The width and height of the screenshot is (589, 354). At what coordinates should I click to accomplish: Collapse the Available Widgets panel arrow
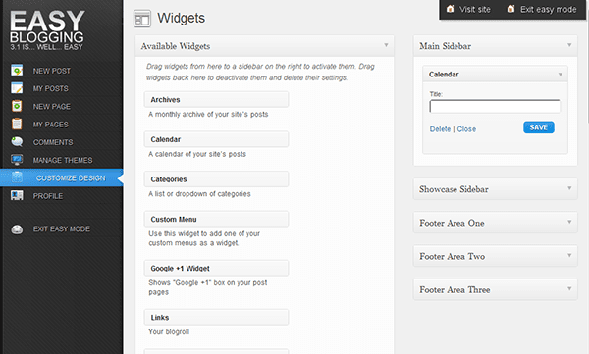[386, 45]
